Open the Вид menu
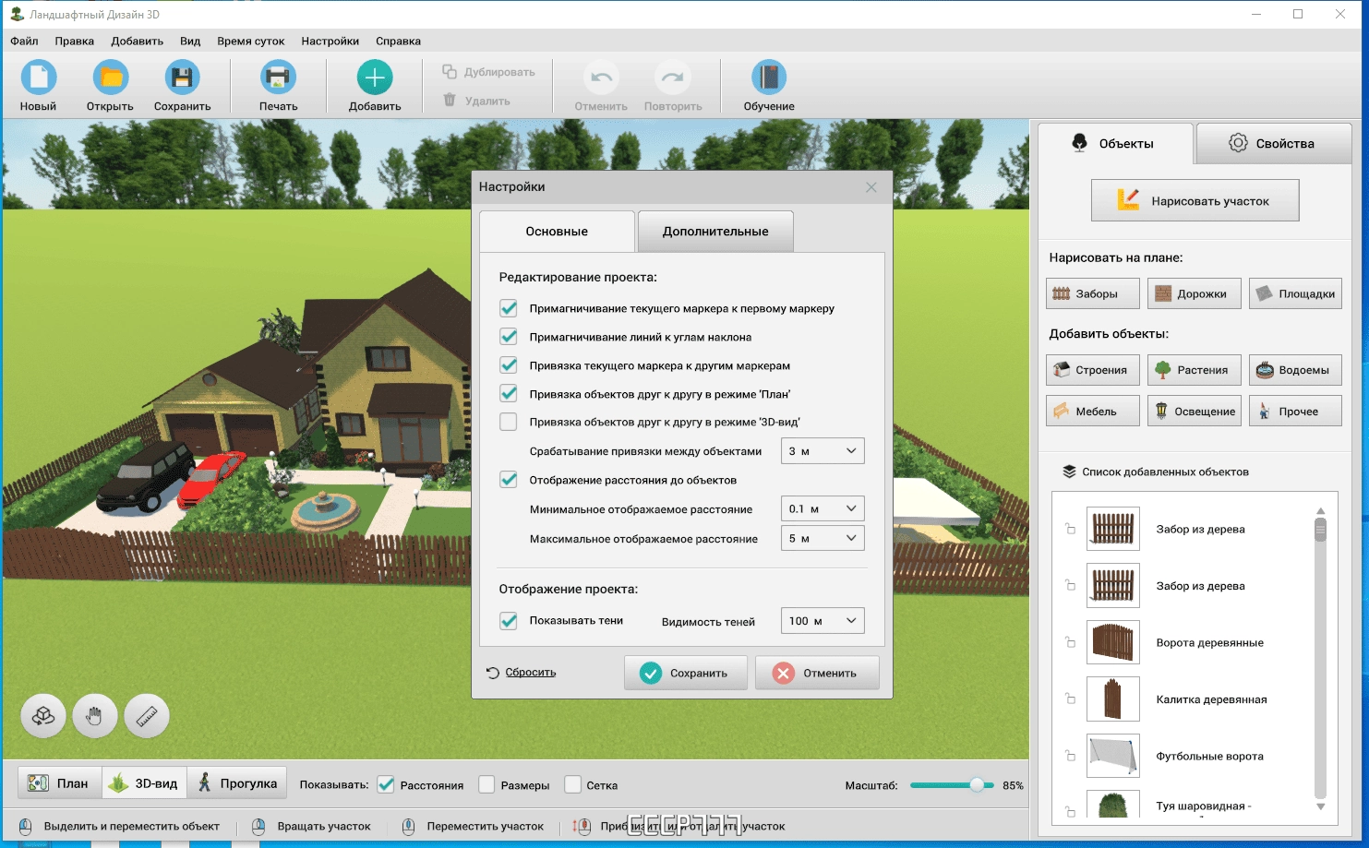The width and height of the screenshot is (1369, 848). click(190, 41)
